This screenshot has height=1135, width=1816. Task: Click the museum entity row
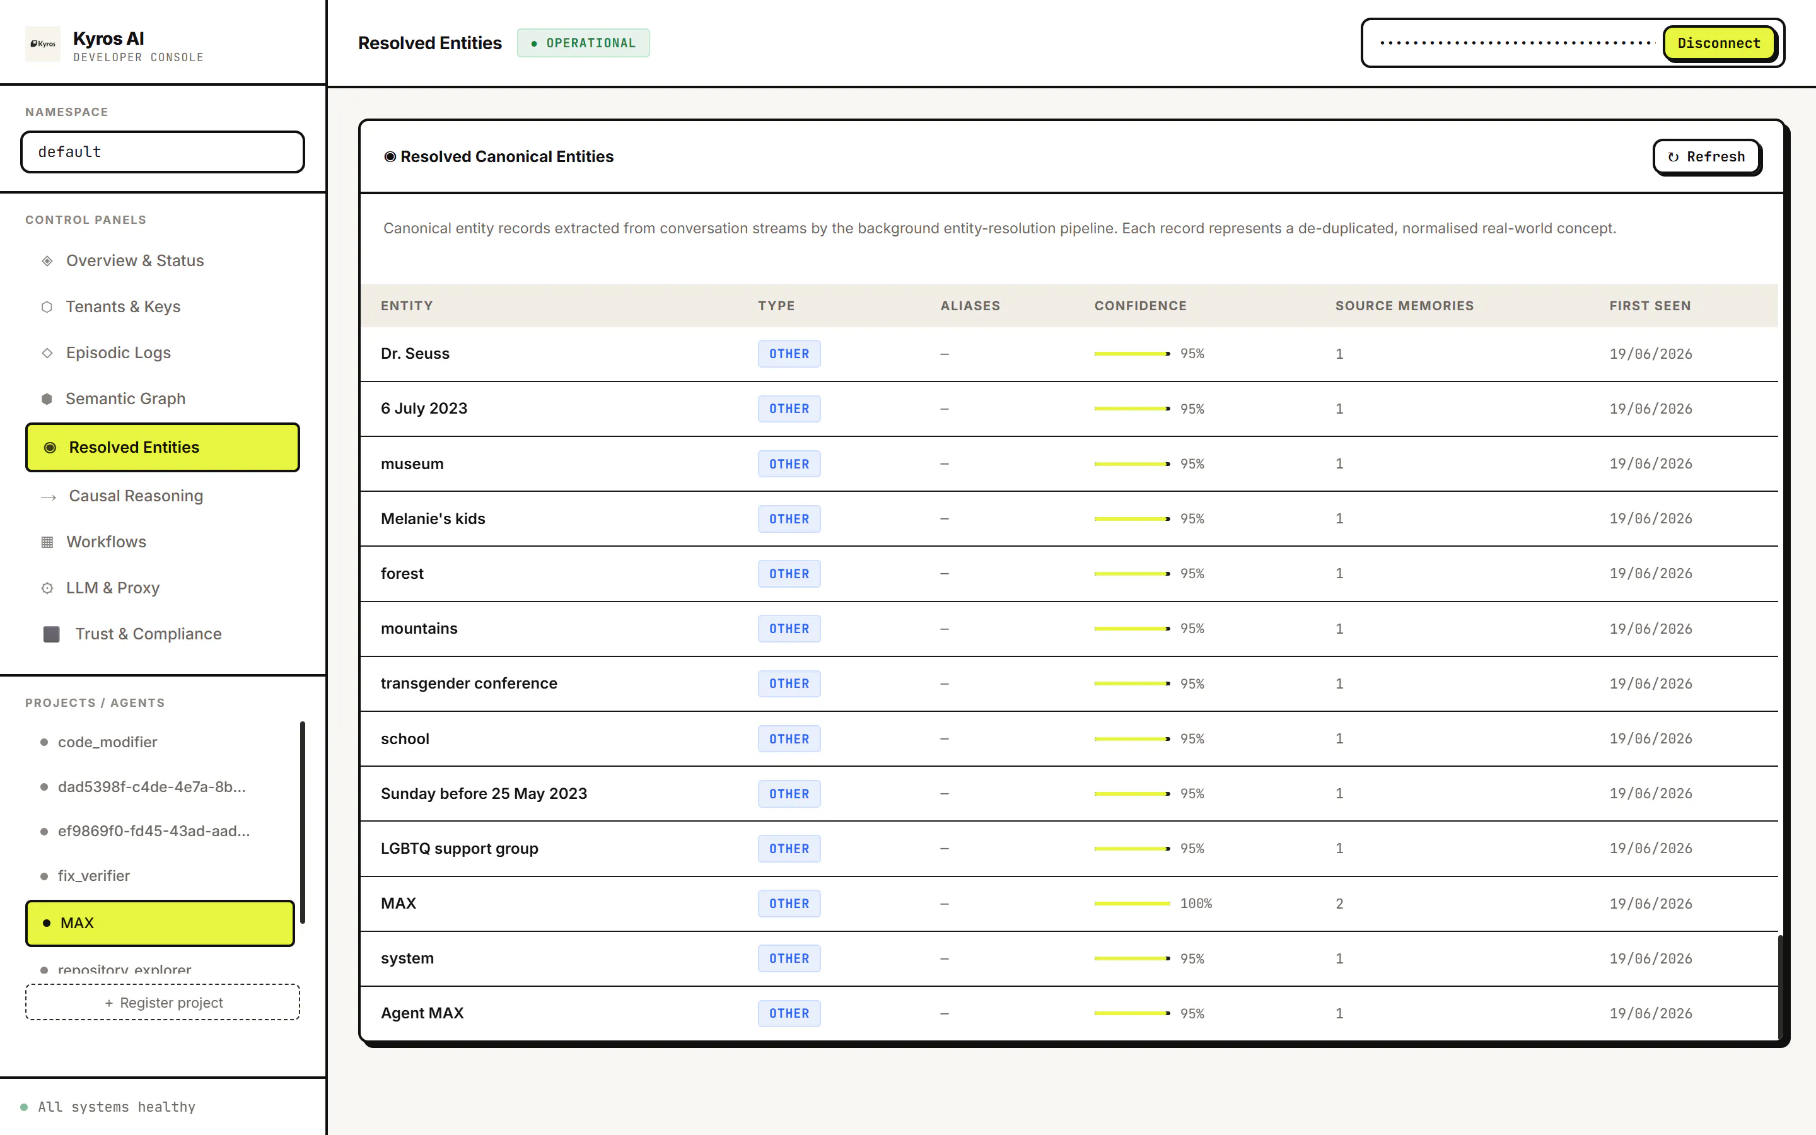(x=1069, y=464)
